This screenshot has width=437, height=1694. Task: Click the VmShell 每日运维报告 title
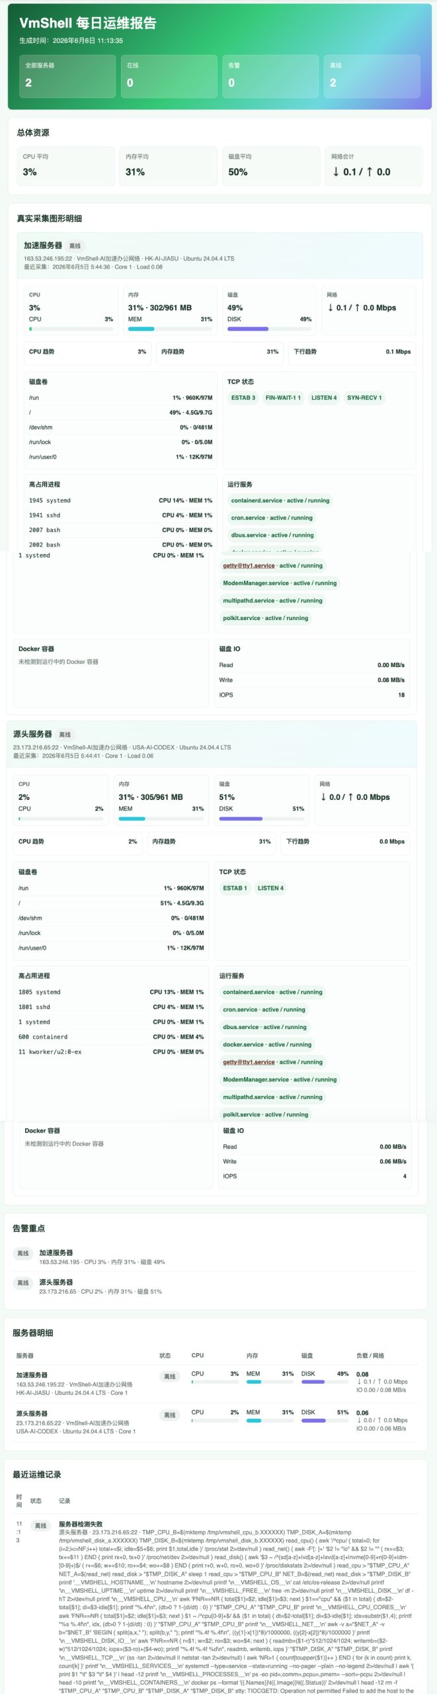pos(88,23)
